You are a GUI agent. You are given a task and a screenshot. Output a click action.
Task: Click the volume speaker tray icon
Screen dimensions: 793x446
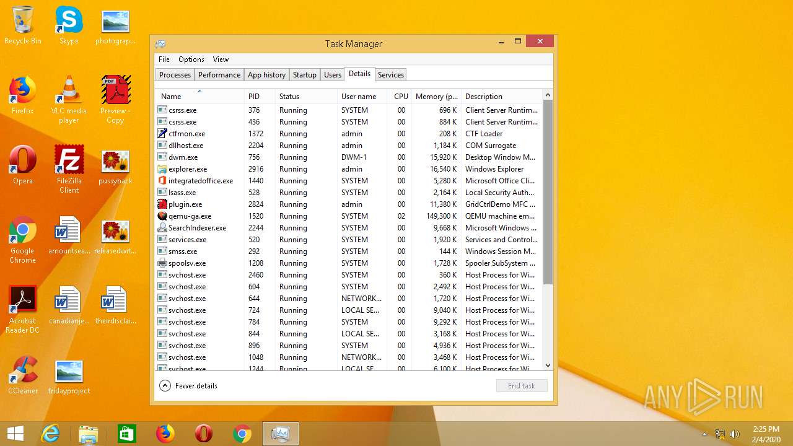tap(735, 434)
